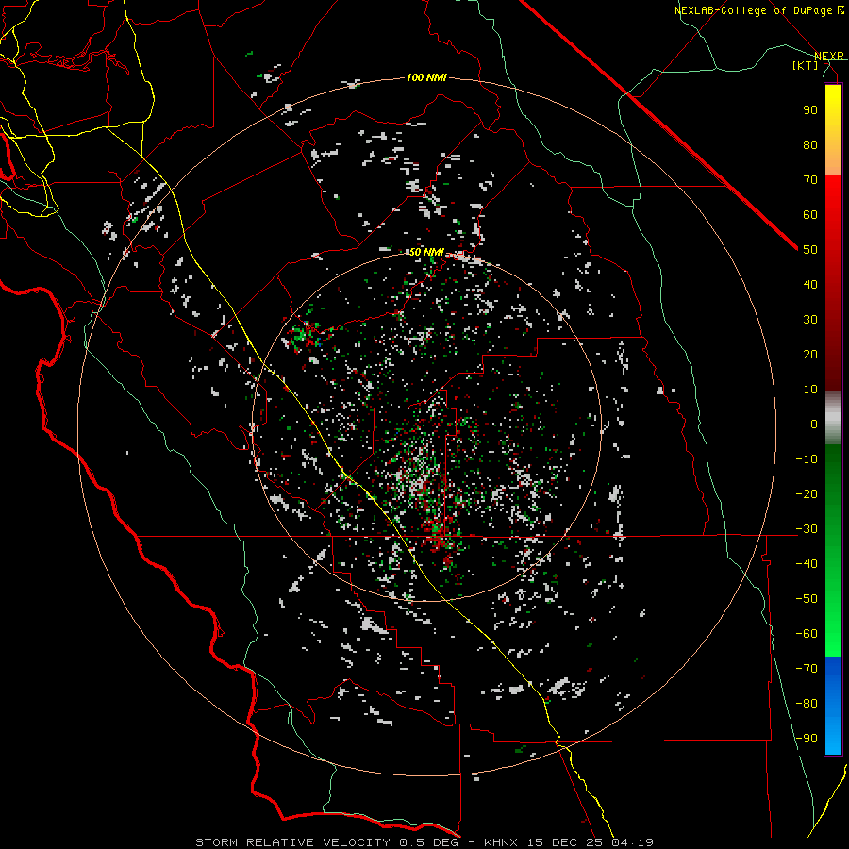Click the KHNX station identifier
The width and height of the screenshot is (849, 849).
[x=501, y=842]
